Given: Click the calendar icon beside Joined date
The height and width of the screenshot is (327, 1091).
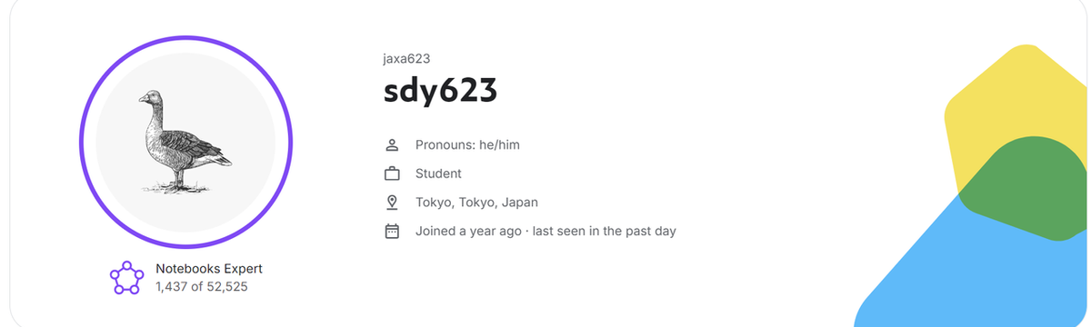Looking at the screenshot, I should 393,232.
